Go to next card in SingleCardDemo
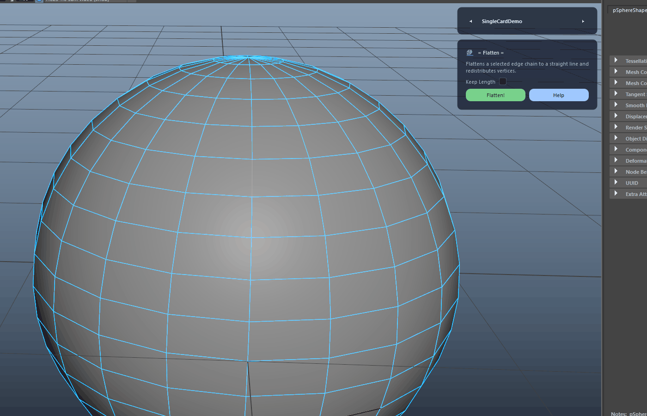 583,21
